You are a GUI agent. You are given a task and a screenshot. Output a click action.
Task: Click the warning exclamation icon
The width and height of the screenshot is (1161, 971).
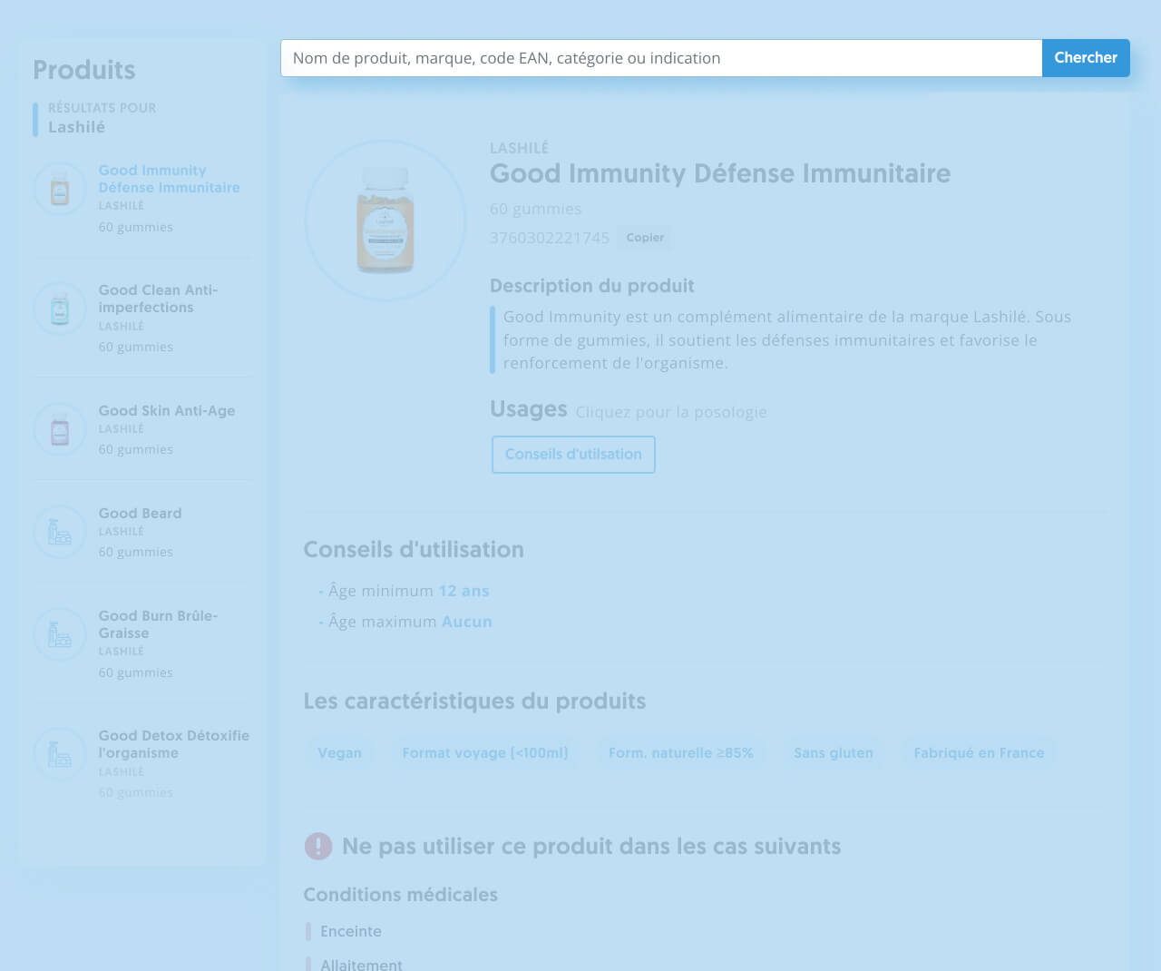318,847
